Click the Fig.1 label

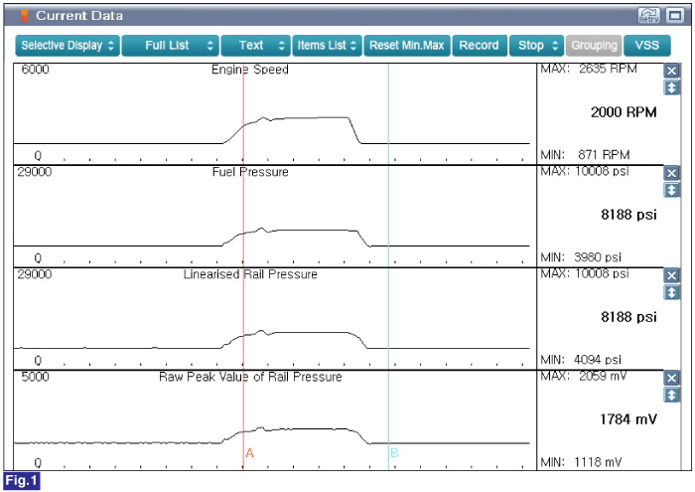point(22,481)
